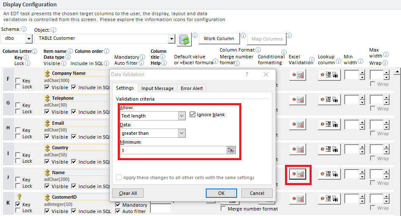Viewport: 401px width, 216px height.
Task: Increase Max width spinner for Country row
Action: [x=387, y=147]
